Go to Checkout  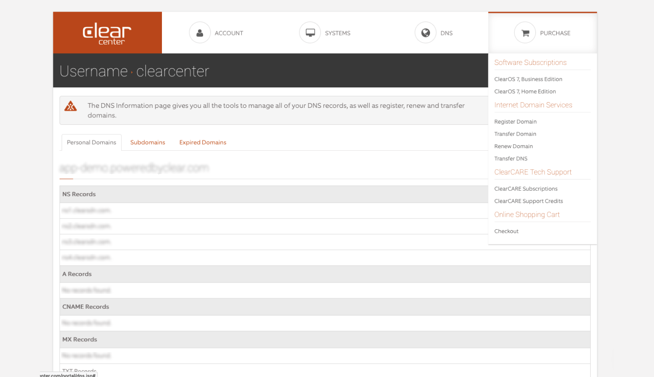point(506,231)
